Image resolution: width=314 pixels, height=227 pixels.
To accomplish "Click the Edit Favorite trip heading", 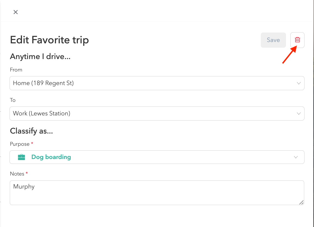I will 49,40.
